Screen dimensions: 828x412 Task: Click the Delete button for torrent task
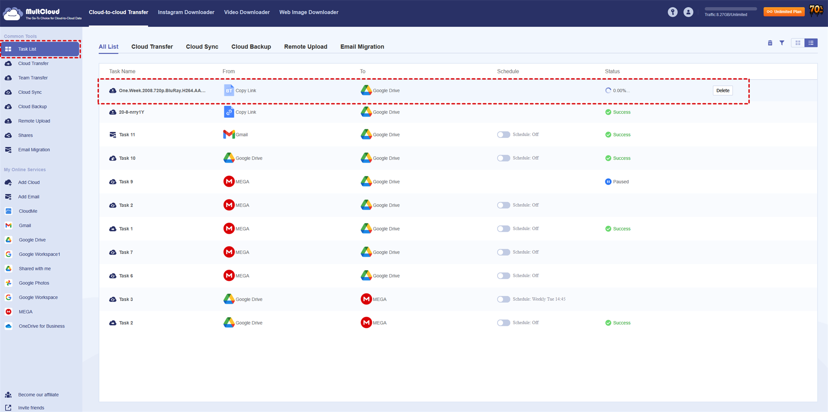(722, 90)
